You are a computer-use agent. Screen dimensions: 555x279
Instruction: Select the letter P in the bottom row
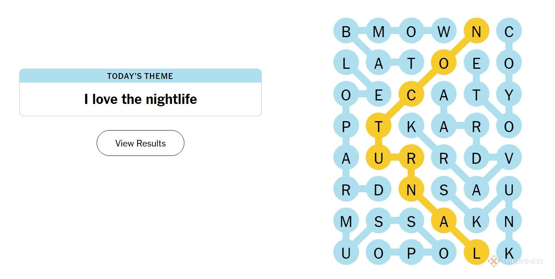411,253
